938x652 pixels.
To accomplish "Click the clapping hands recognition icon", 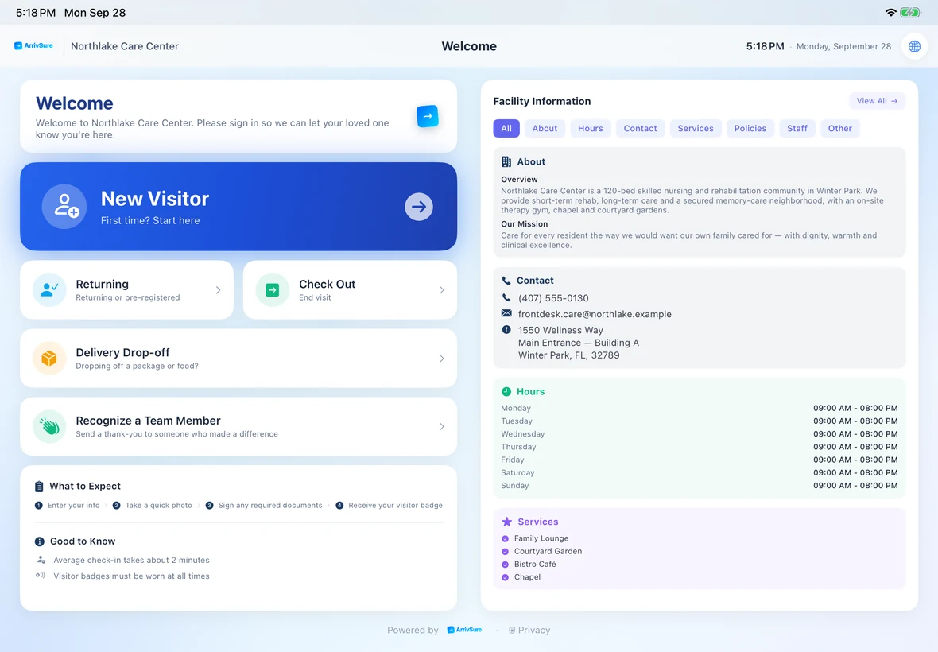I will 49,426.
